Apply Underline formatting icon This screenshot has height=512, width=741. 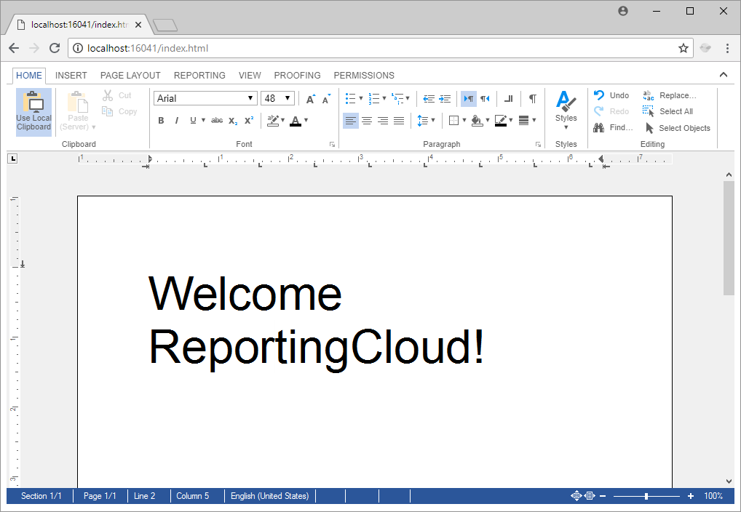pos(193,121)
